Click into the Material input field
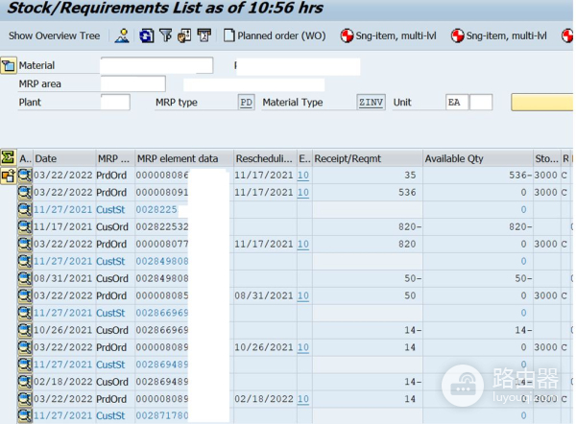Image resolution: width=576 pixels, height=424 pixels. click(156, 66)
